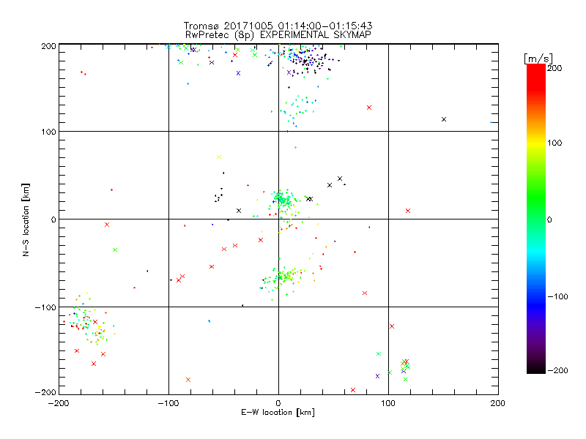Click the black bottom end of the colorbar

point(536,369)
